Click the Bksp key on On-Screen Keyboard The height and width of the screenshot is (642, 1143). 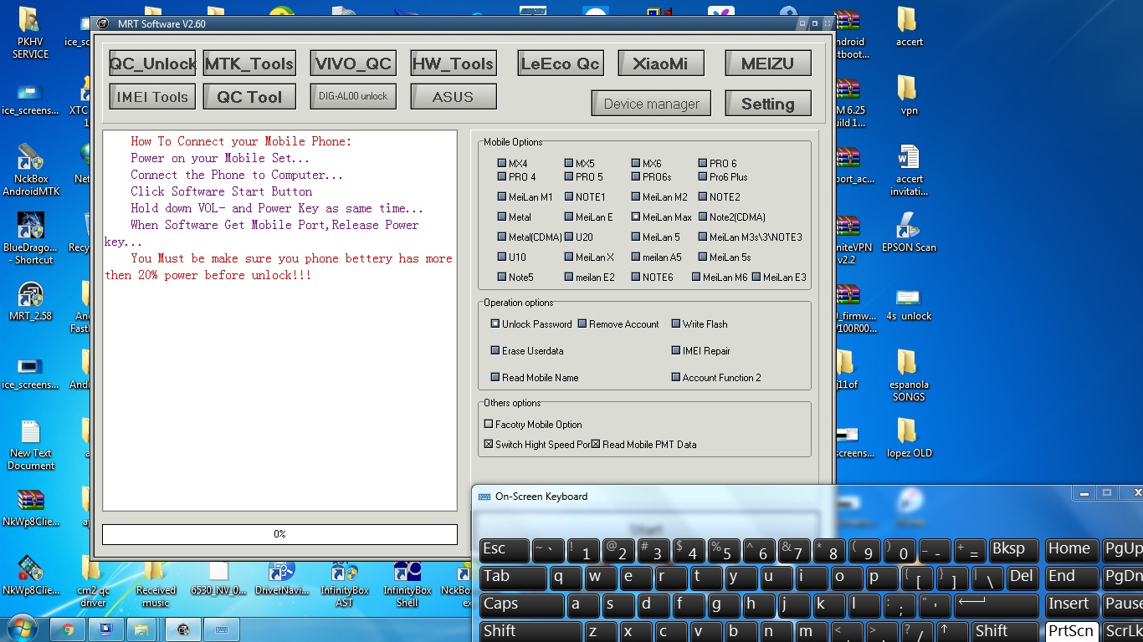(x=1013, y=550)
